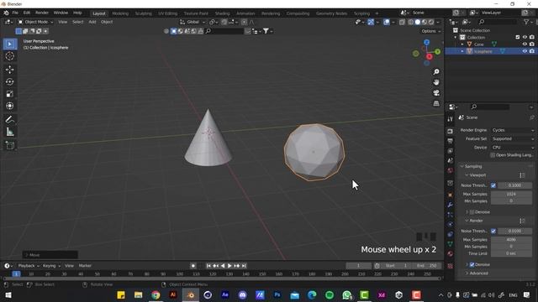Open the viewport Object menu

pyautogui.click(x=107, y=22)
